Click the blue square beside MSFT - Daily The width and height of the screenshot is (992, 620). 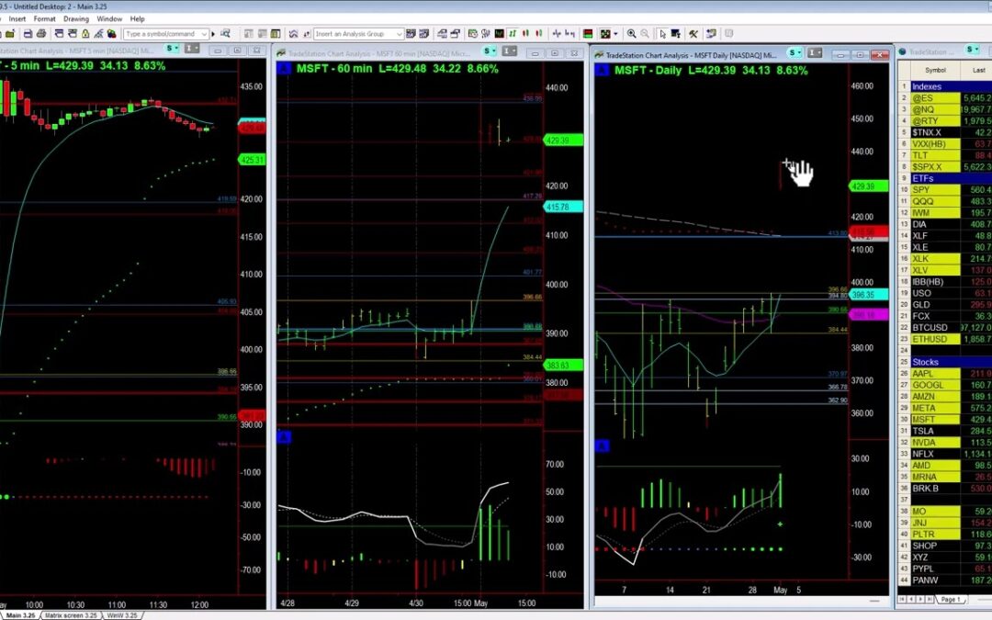(602, 70)
